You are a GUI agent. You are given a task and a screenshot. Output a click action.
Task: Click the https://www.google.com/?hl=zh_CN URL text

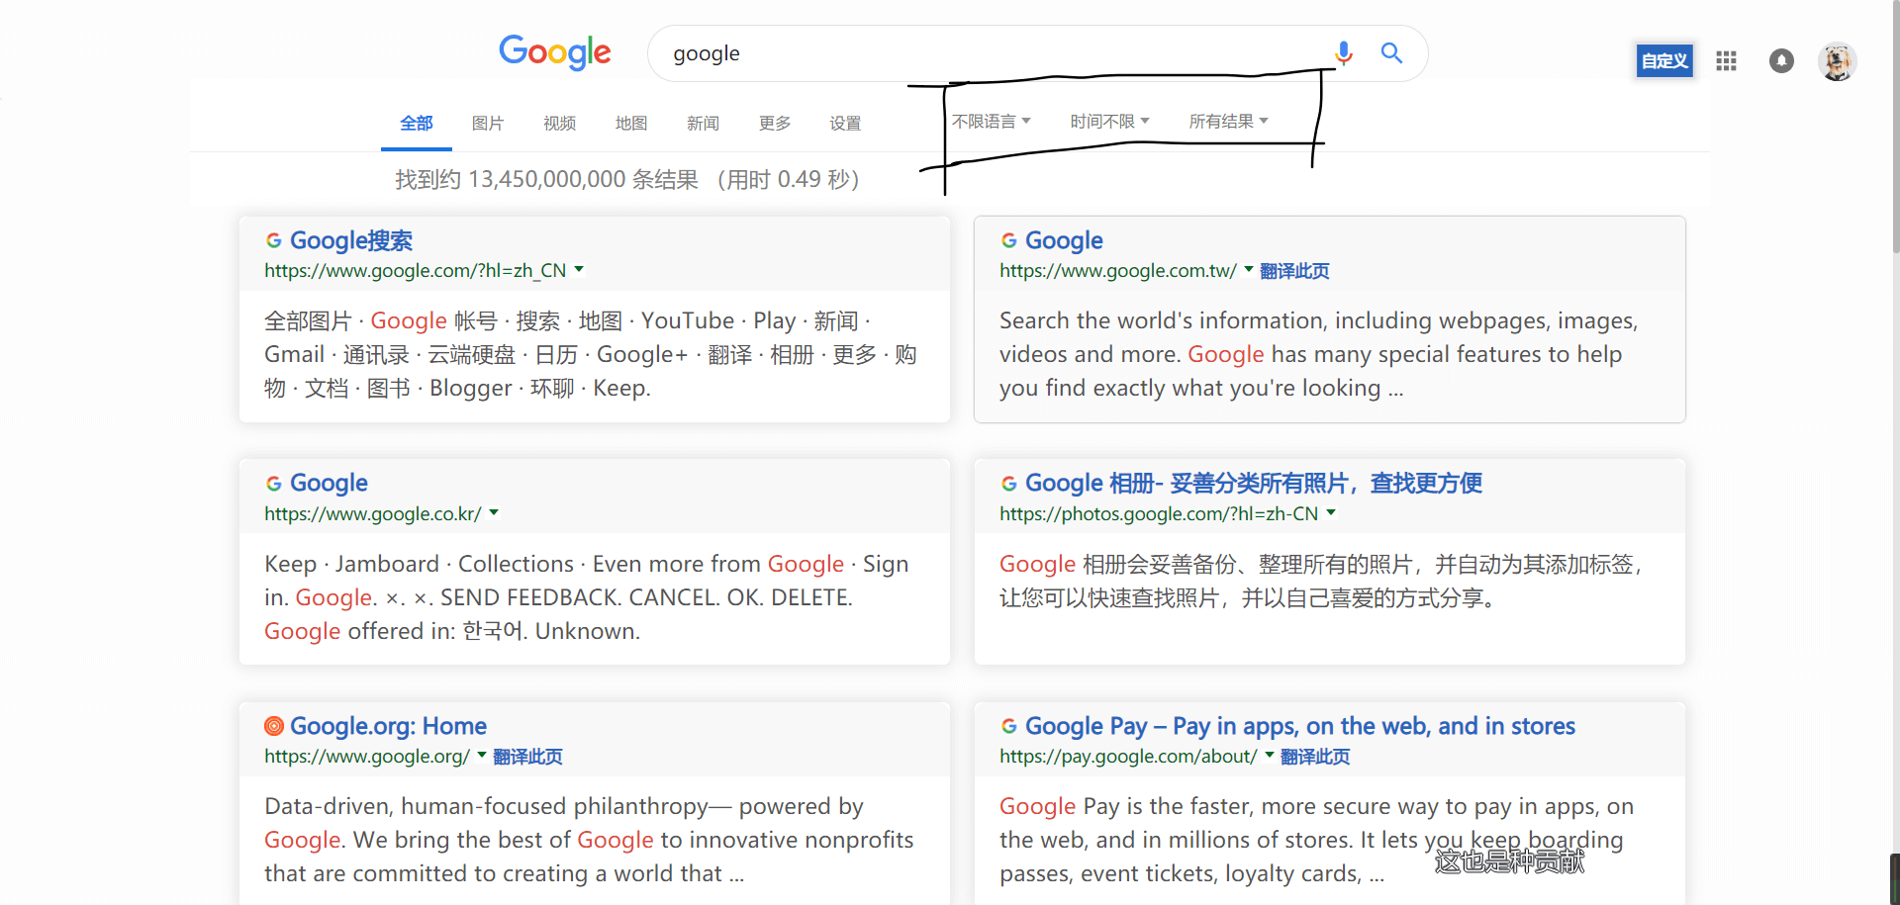point(416,271)
